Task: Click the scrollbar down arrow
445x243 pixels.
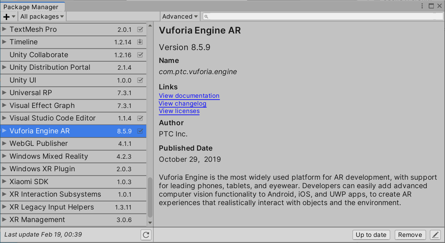Action: [x=150, y=223]
